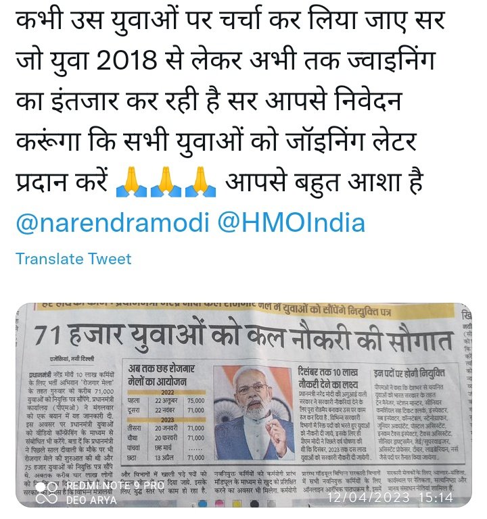Click the middle folded hands emoji
This screenshot has height=519, width=487.
pos(166,182)
